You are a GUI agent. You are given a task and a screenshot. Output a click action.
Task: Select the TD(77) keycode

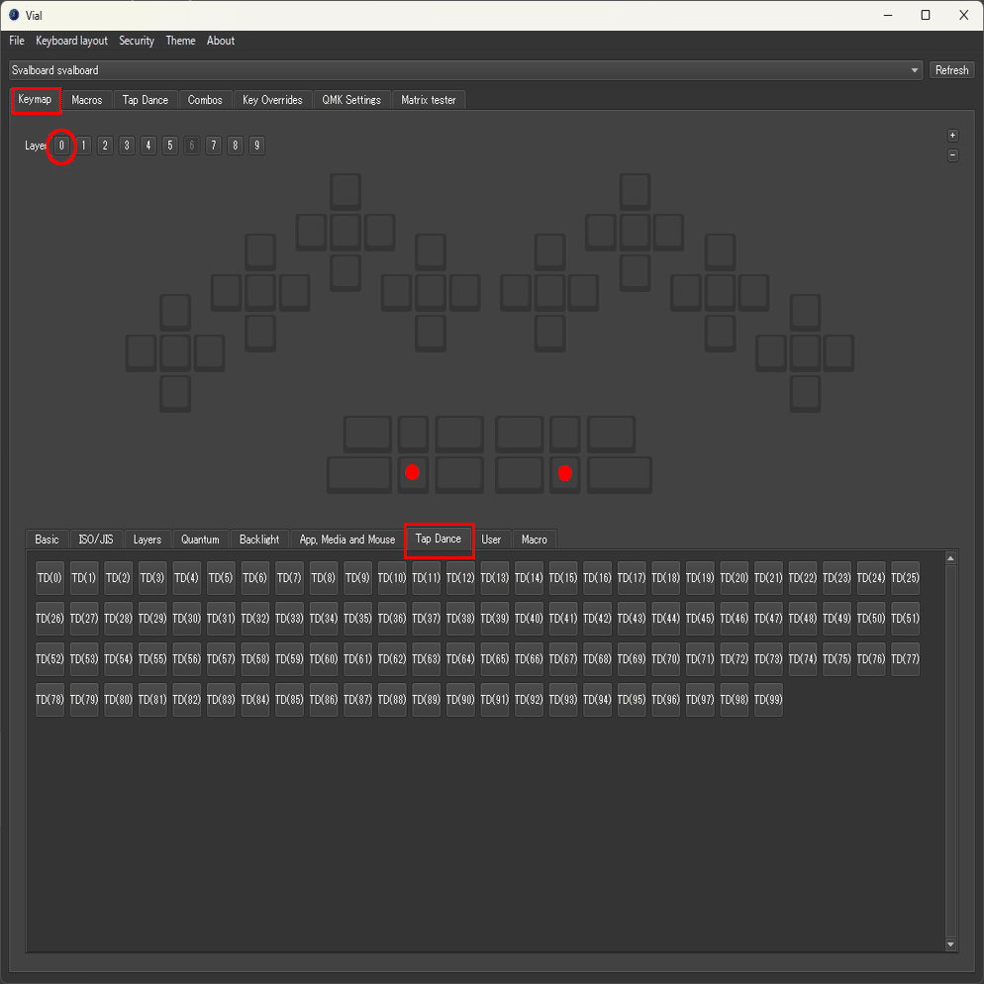(905, 659)
